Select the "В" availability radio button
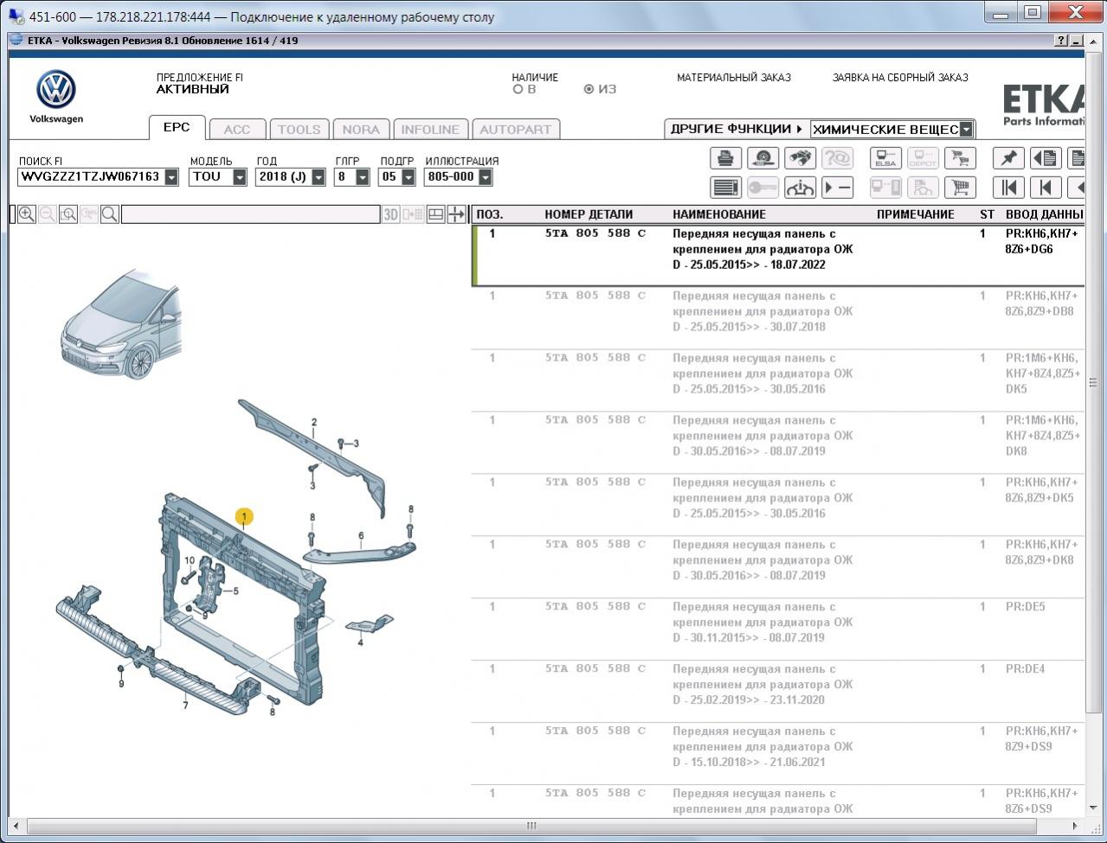Screen dimensions: 1107x843 click(x=518, y=89)
